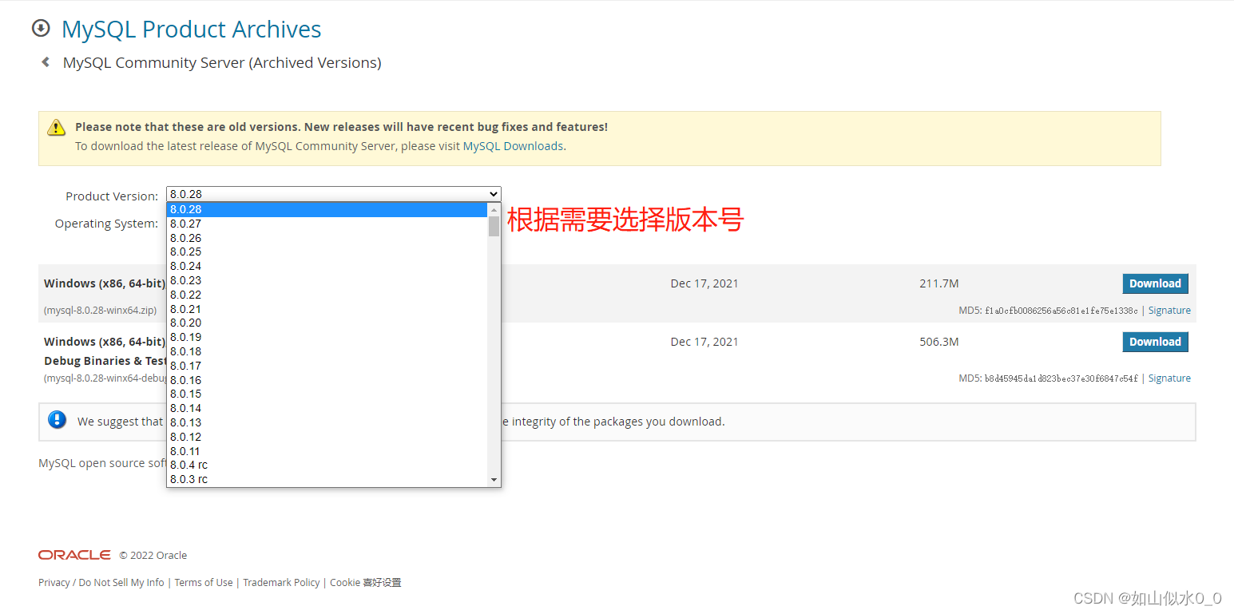Choose 8.0.20 from the version list
1234x614 pixels.
(327, 323)
